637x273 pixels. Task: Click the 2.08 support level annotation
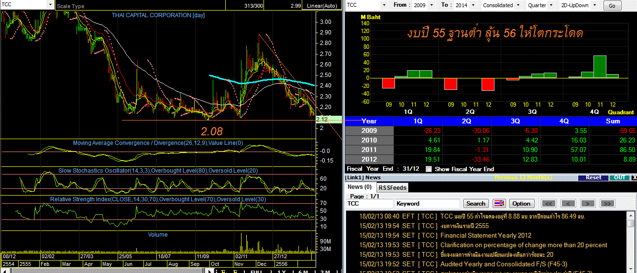click(x=211, y=131)
